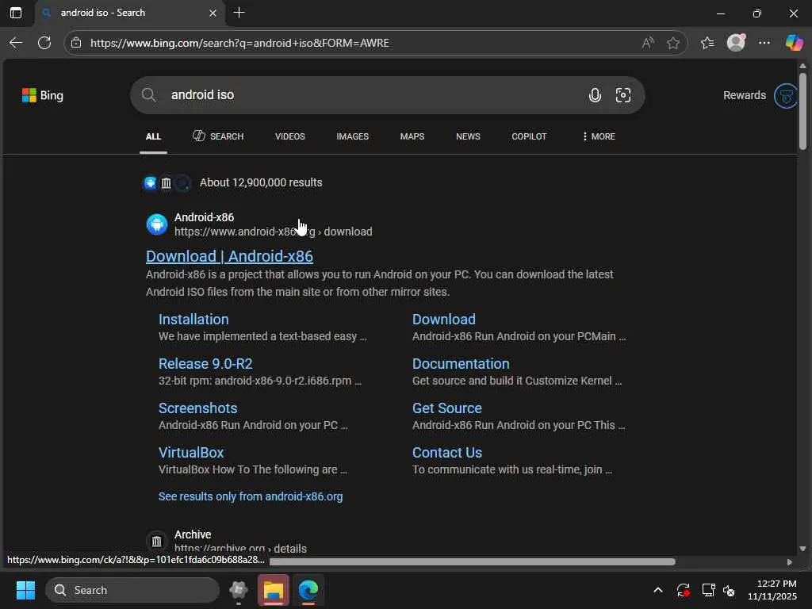Click the scroll down arrow
This screenshot has height=609, width=812.
(802, 549)
